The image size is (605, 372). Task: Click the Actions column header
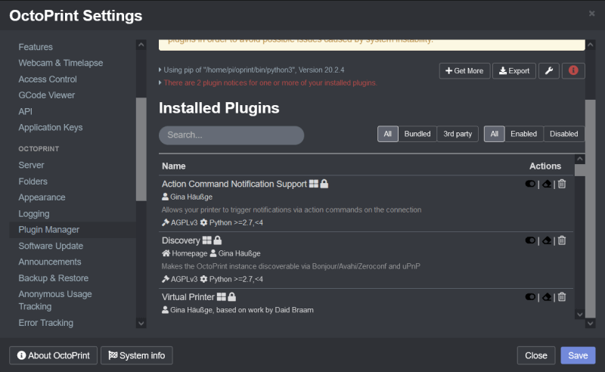coord(544,166)
